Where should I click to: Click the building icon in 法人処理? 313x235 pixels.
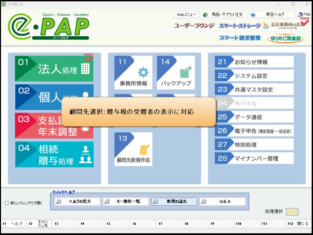[x=85, y=69]
